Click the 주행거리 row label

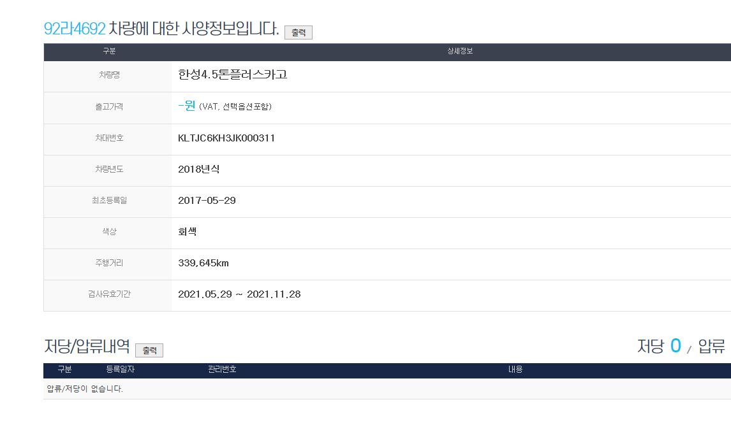point(108,263)
